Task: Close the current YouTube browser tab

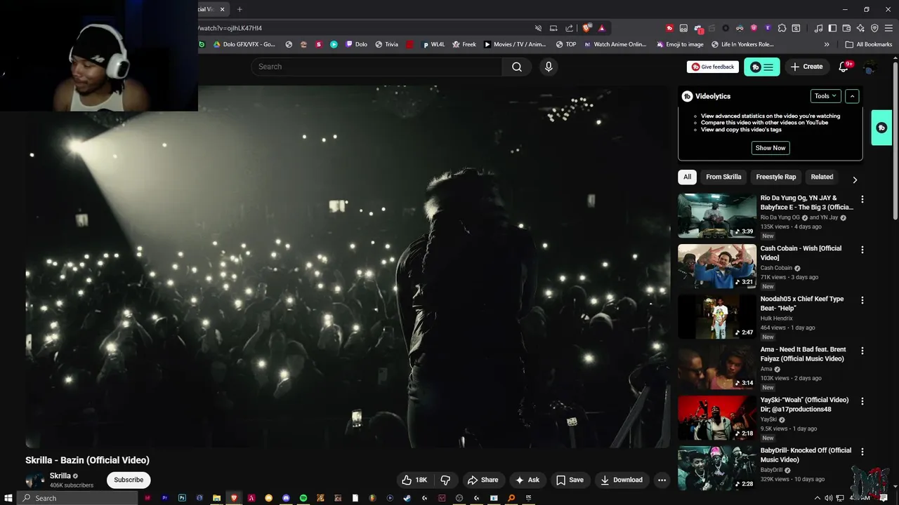Action: 223,9
